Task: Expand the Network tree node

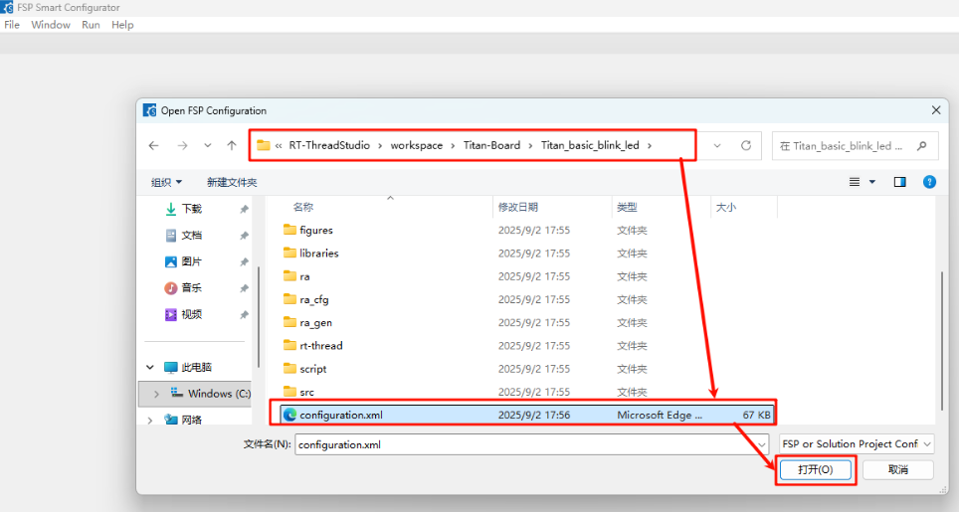Action: pyautogui.click(x=151, y=420)
